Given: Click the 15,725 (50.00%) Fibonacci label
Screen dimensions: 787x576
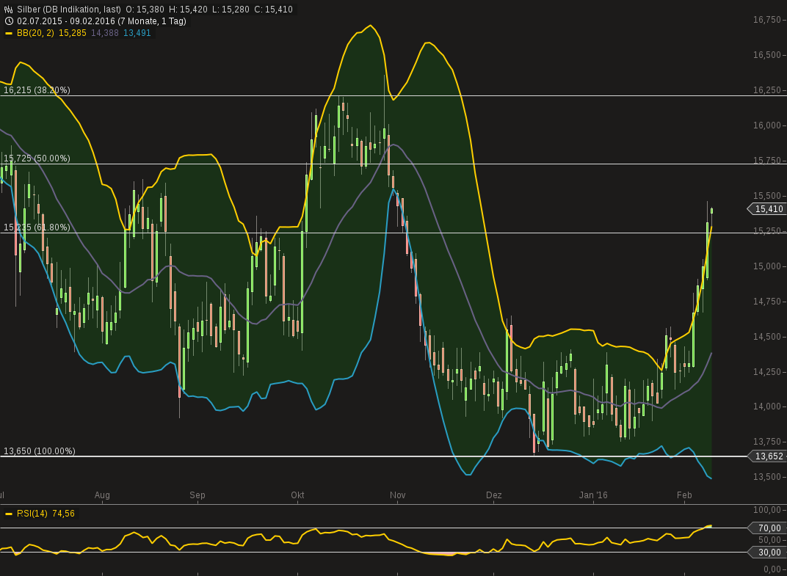Looking at the screenshot, I should (x=37, y=158).
